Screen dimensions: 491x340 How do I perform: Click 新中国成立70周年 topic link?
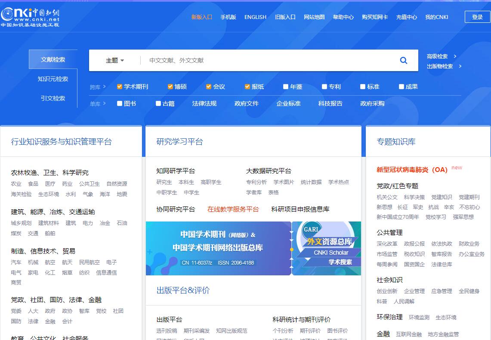398,217
